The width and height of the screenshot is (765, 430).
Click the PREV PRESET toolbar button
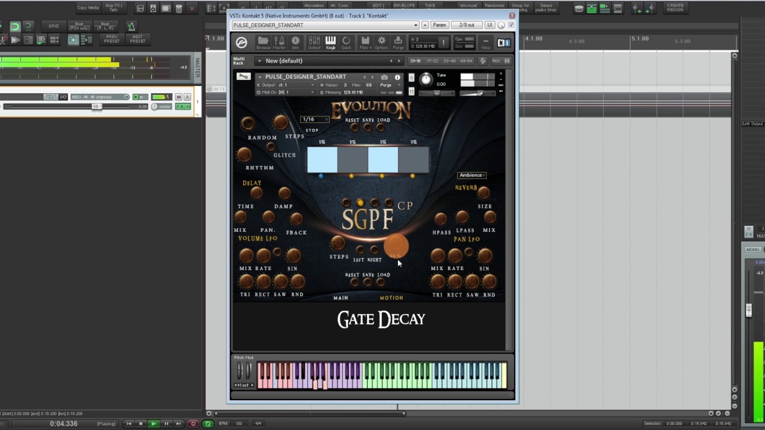click(x=112, y=39)
